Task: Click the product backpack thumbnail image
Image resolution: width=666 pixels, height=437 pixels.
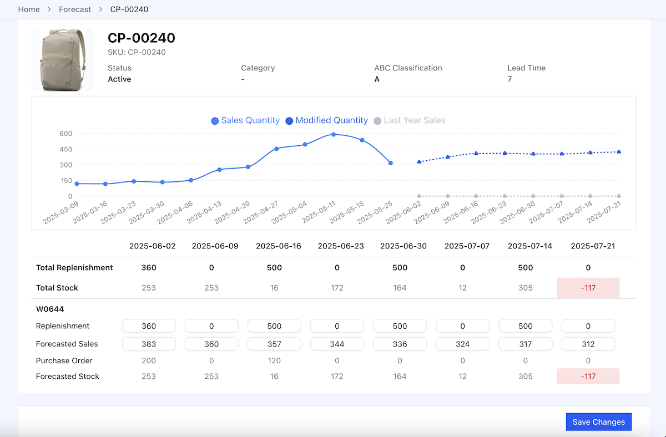Action: click(x=63, y=60)
